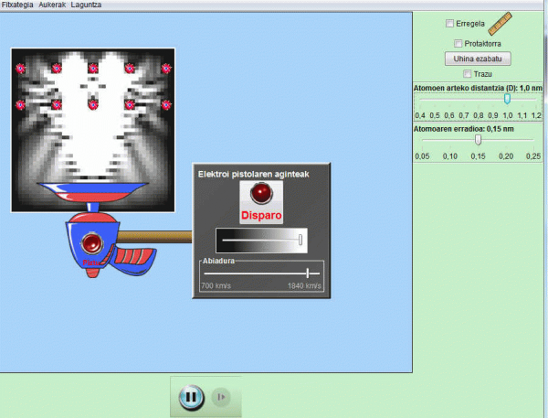Check the Trazu option

pos(469,74)
